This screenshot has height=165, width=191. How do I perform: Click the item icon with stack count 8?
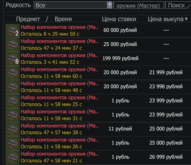pyautogui.click(x=13, y=59)
